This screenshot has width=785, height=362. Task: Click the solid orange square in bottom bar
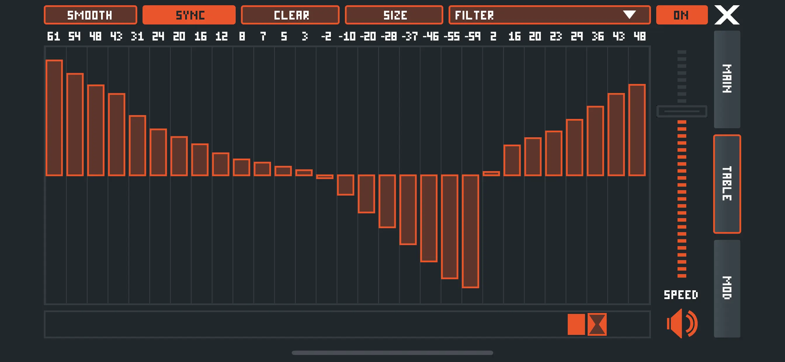click(576, 324)
